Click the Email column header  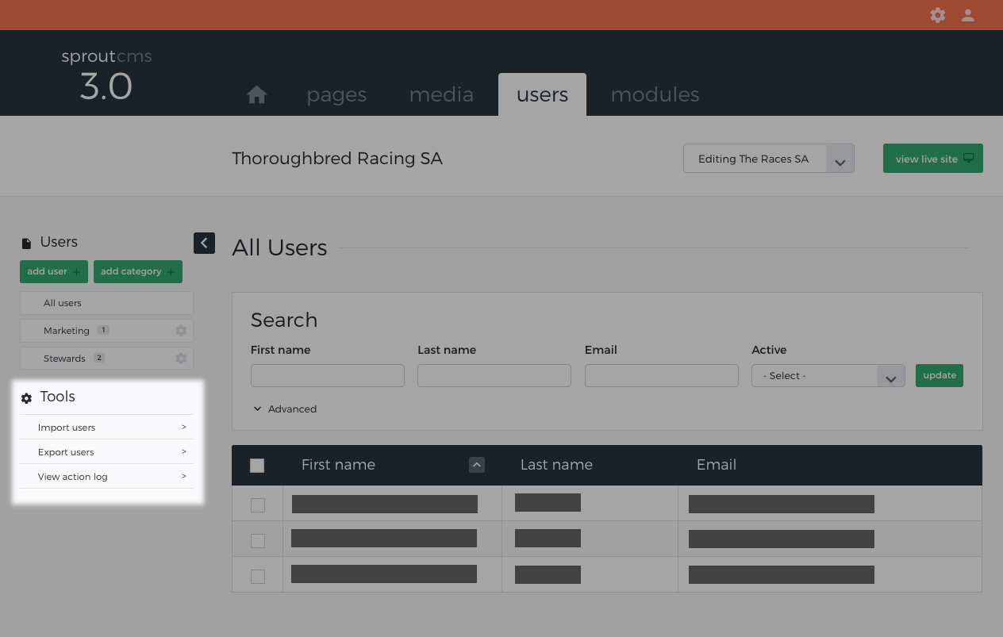[x=717, y=465]
